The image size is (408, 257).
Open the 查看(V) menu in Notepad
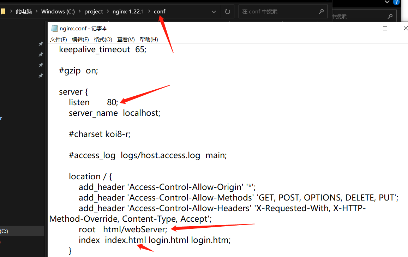click(126, 40)
